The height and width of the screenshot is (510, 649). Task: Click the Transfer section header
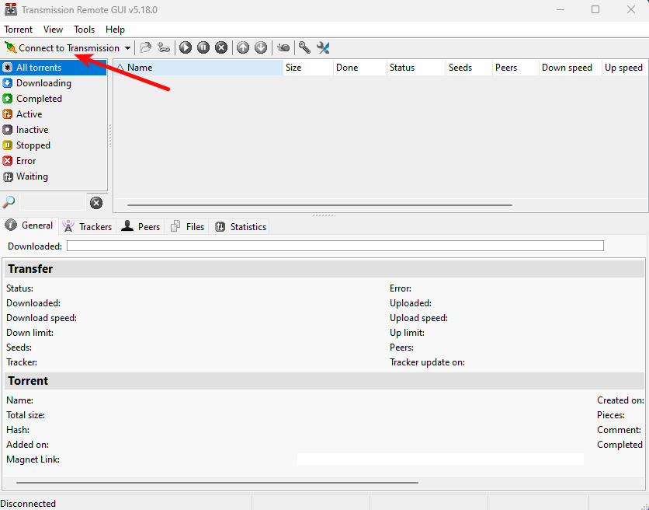click(x=324, y=269)
